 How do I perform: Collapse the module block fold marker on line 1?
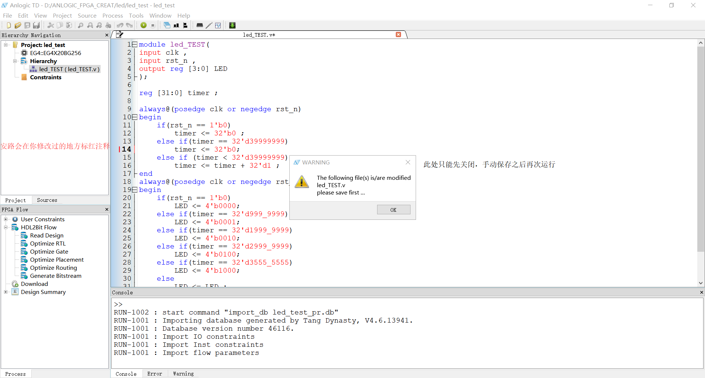[135, 44]
